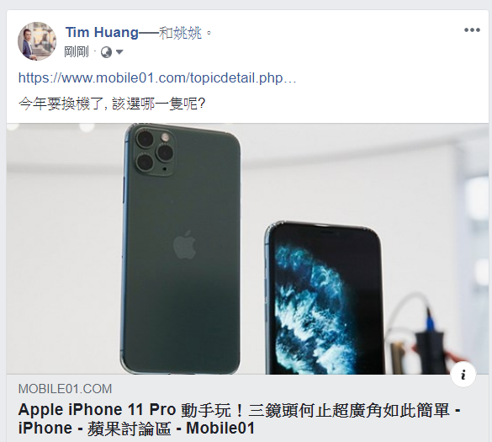Click the triple camera module on iPhone

pyautogui.click(x=154, y=152)
